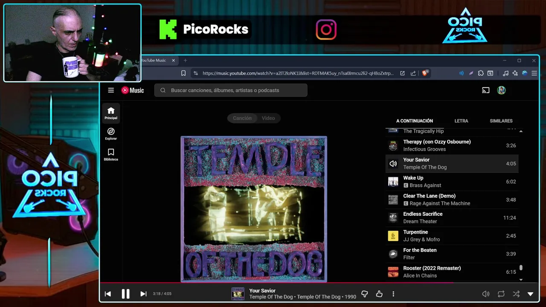Image resolution: width=546 pixels, height=307 pixels.
Task: Click The Tragically Hip queue entry
Action: (x=452, y=131)
